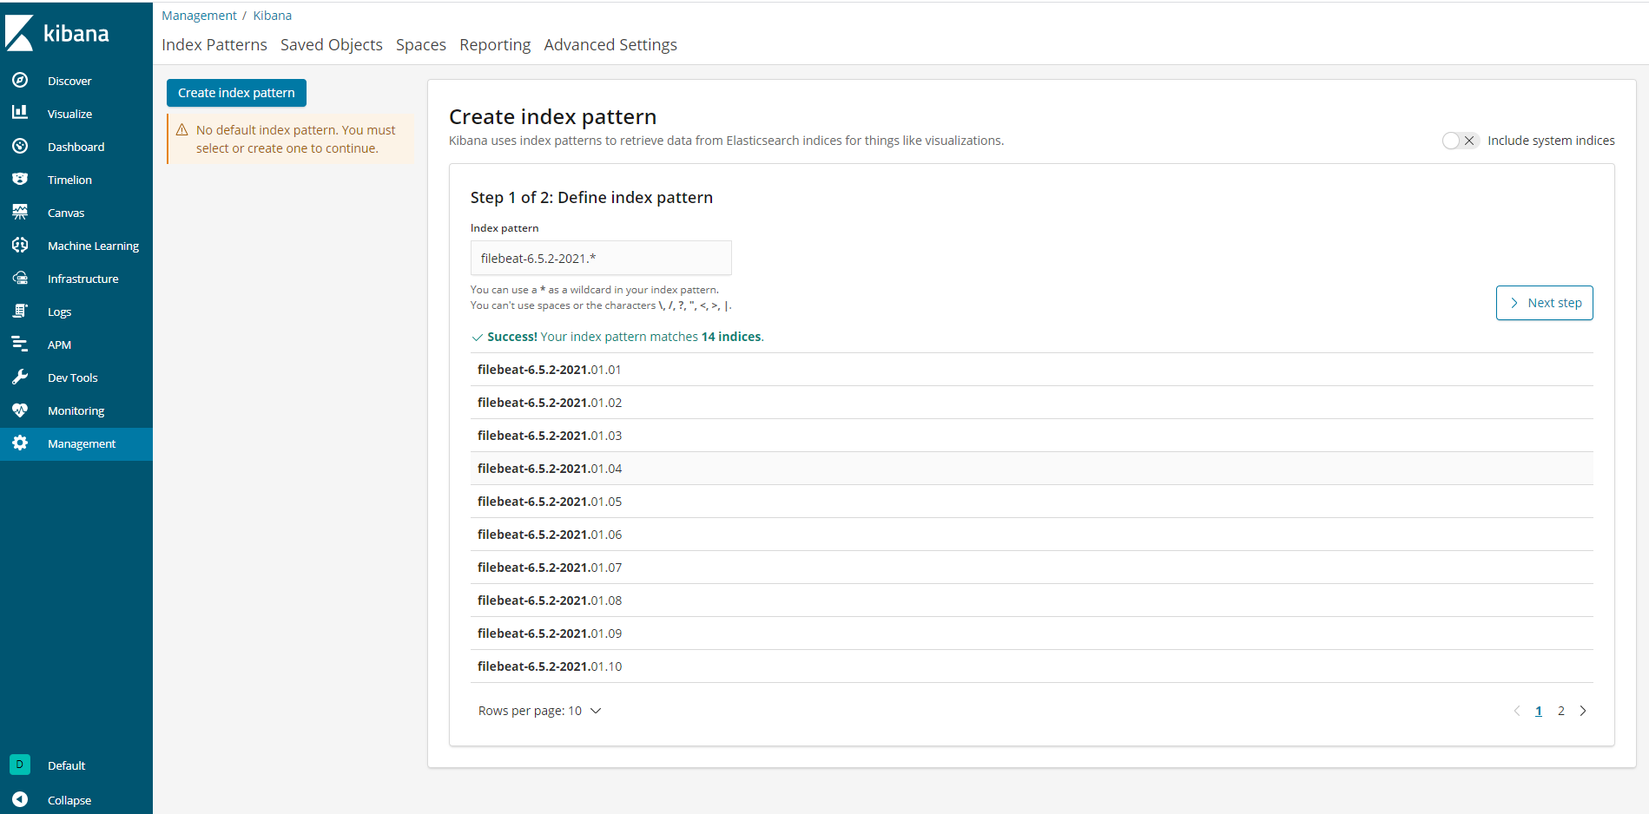The image size is (1649, 814).
Task: Click the Default space avatar icon
Action: (20, 765)
